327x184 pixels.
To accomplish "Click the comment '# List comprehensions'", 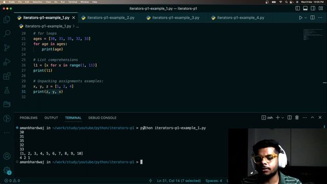I will pyautogui.click(x=56, y=60).
